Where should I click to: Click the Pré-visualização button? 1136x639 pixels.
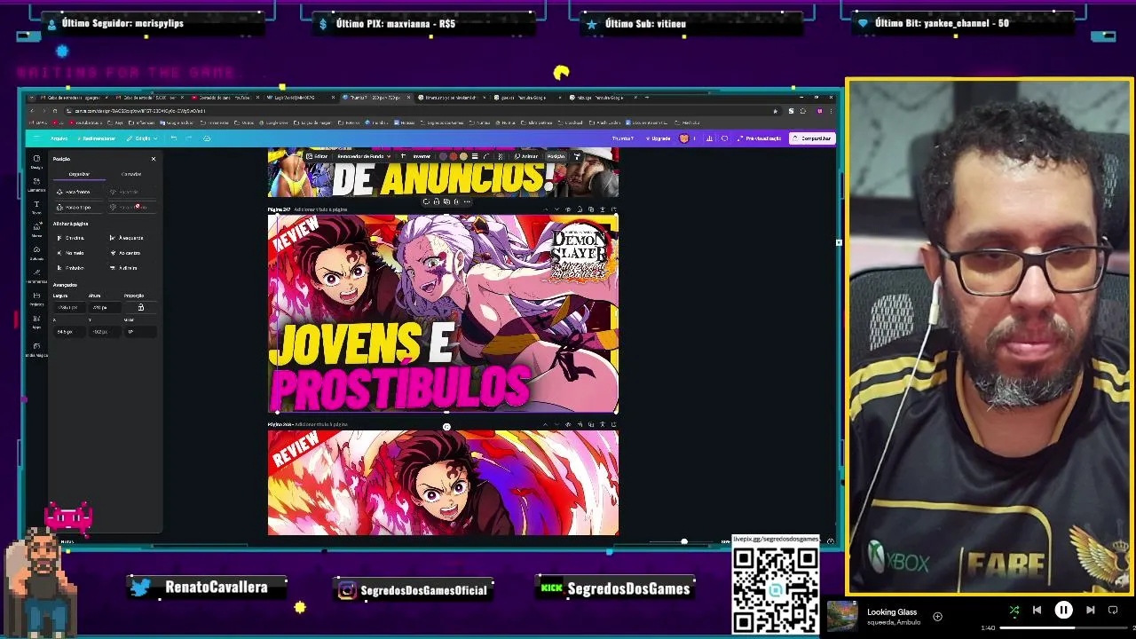(759, 138)
